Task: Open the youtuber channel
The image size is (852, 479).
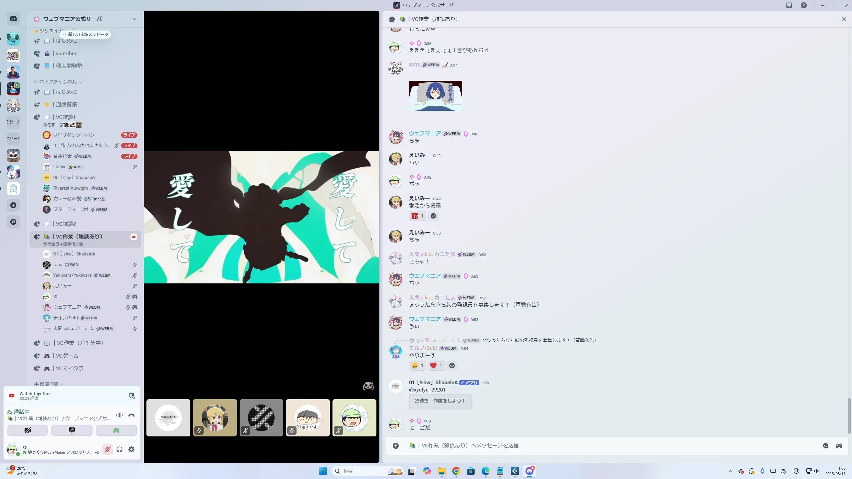Action: tap(66, 54)
